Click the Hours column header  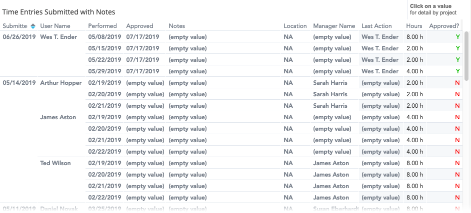(x=414, y=26)
